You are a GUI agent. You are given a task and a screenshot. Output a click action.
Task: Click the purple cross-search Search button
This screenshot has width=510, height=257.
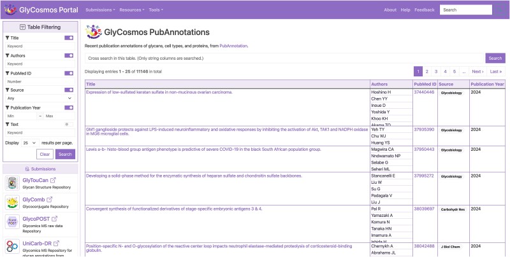pyautogui.click(x=495, y=58)
